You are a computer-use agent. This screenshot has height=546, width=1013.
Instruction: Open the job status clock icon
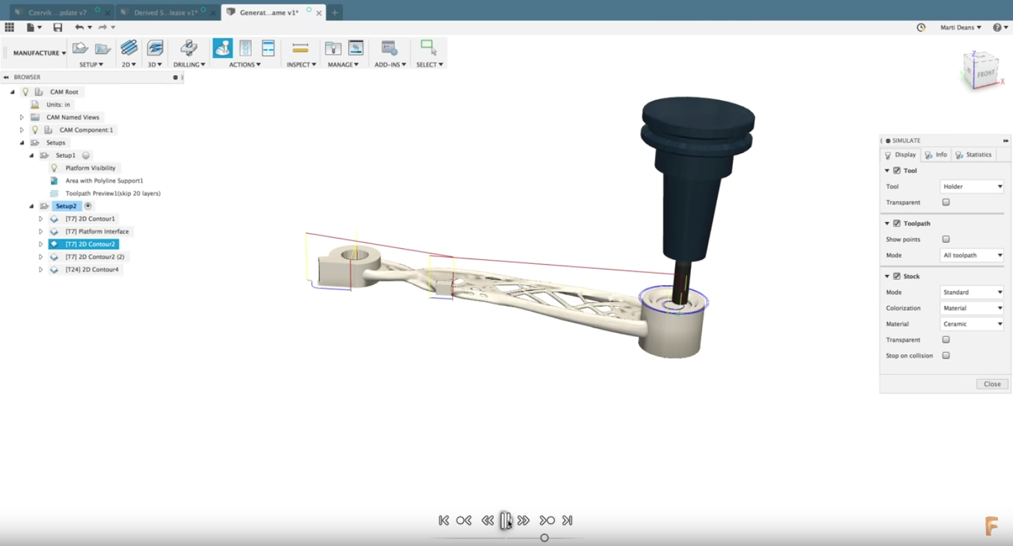tap(921, 28)
